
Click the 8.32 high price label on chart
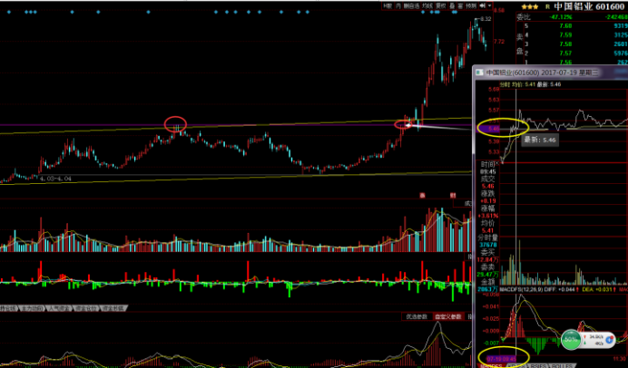pyautogui.click(x=485, y=19)
